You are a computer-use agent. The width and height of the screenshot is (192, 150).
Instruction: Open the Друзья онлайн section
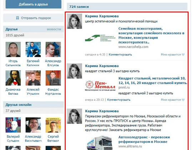(19, 105)
